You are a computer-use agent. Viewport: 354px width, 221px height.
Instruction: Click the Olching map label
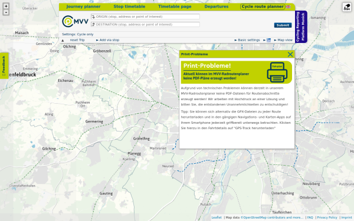69,47
